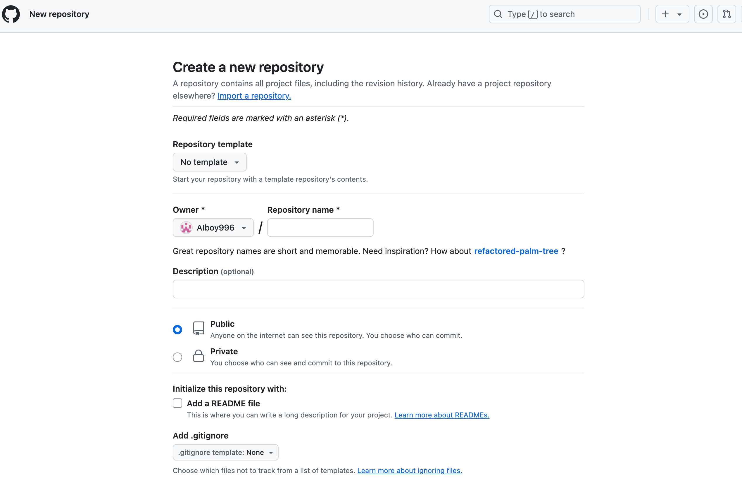Expand the Alboy996 owner dropdown
This screenshot has width=742, height=478.
click(x=213, y=228)
